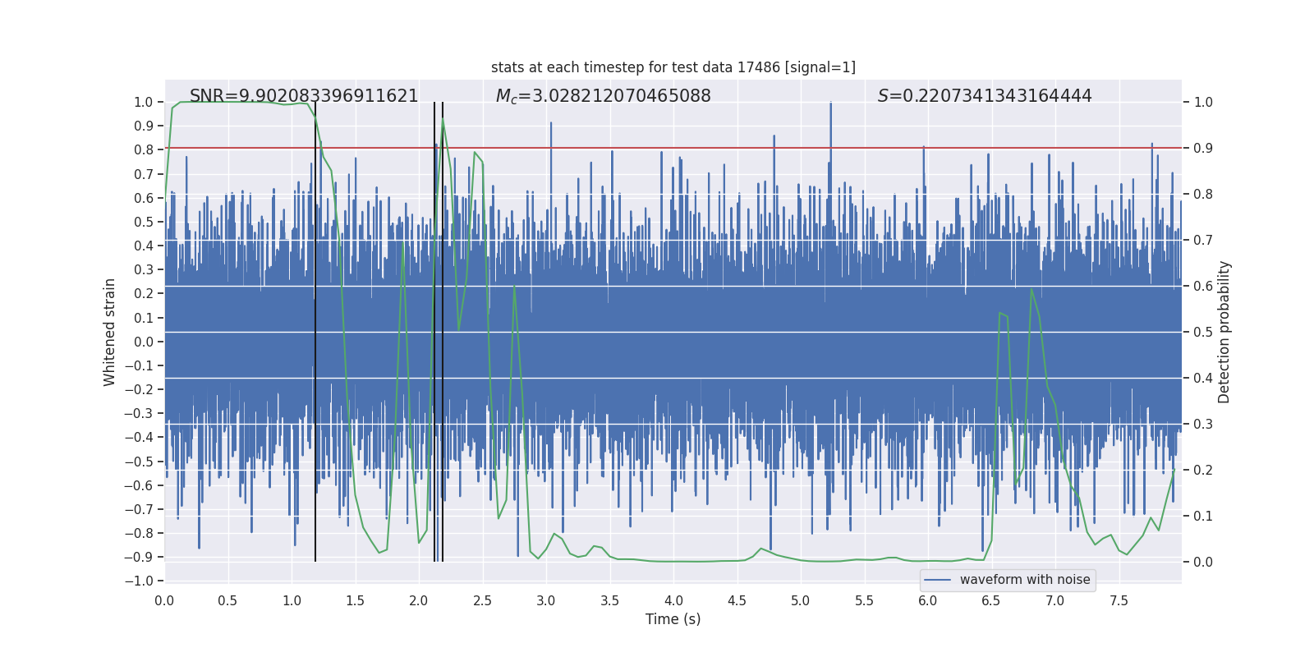Click the 0.2 tick on Detection probability axis
Screen dimensions: 1314x657
[x=1203, y=471]
